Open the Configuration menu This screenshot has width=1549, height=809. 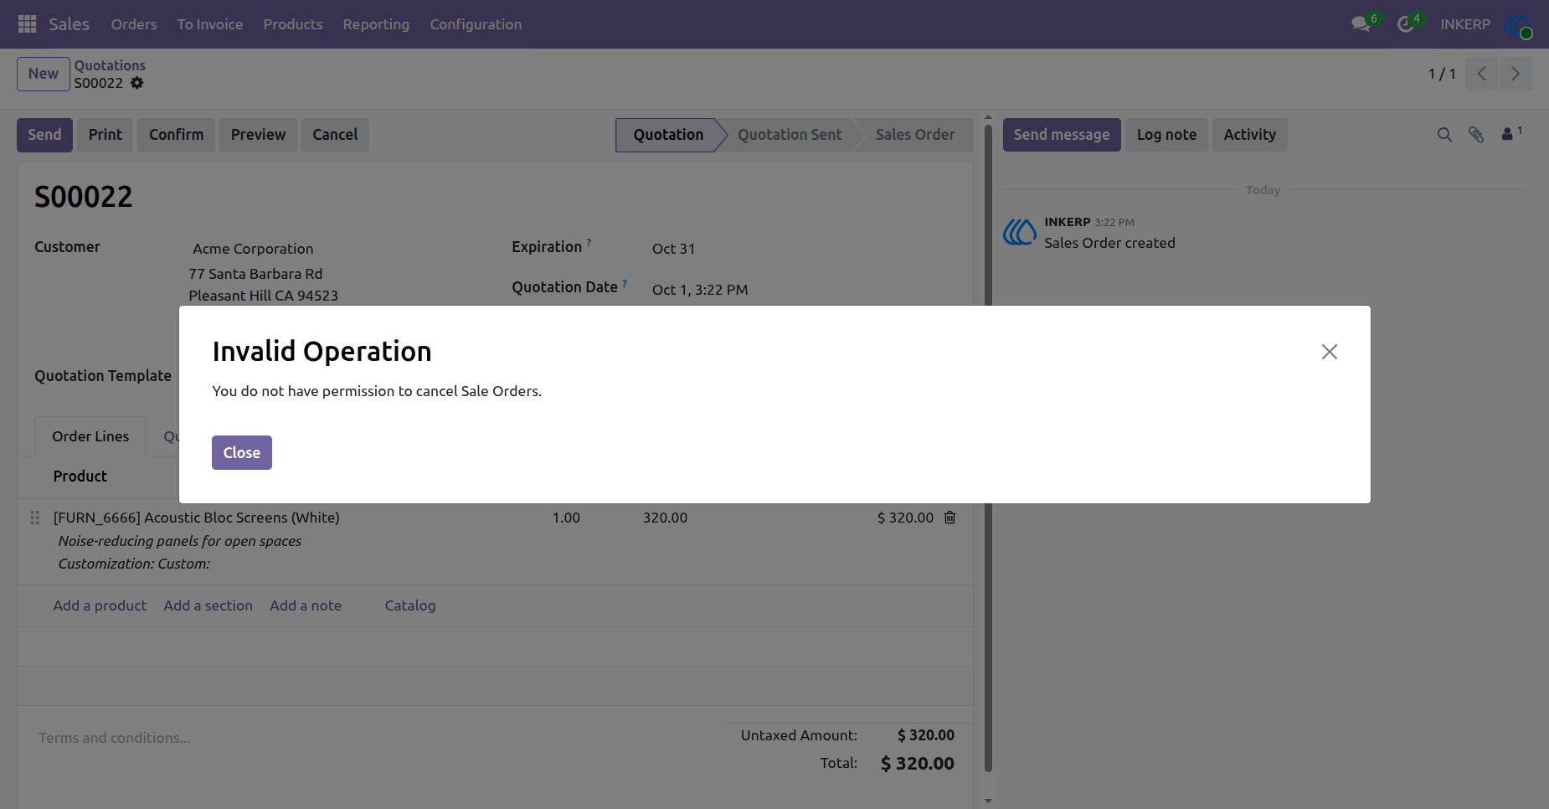476,24
